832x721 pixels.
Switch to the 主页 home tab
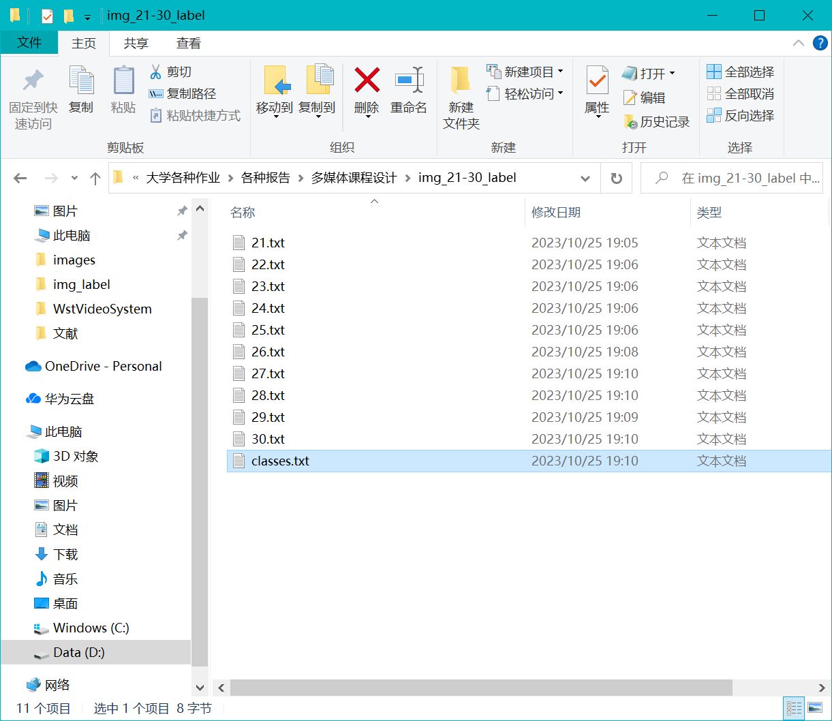tap(84, 43)
